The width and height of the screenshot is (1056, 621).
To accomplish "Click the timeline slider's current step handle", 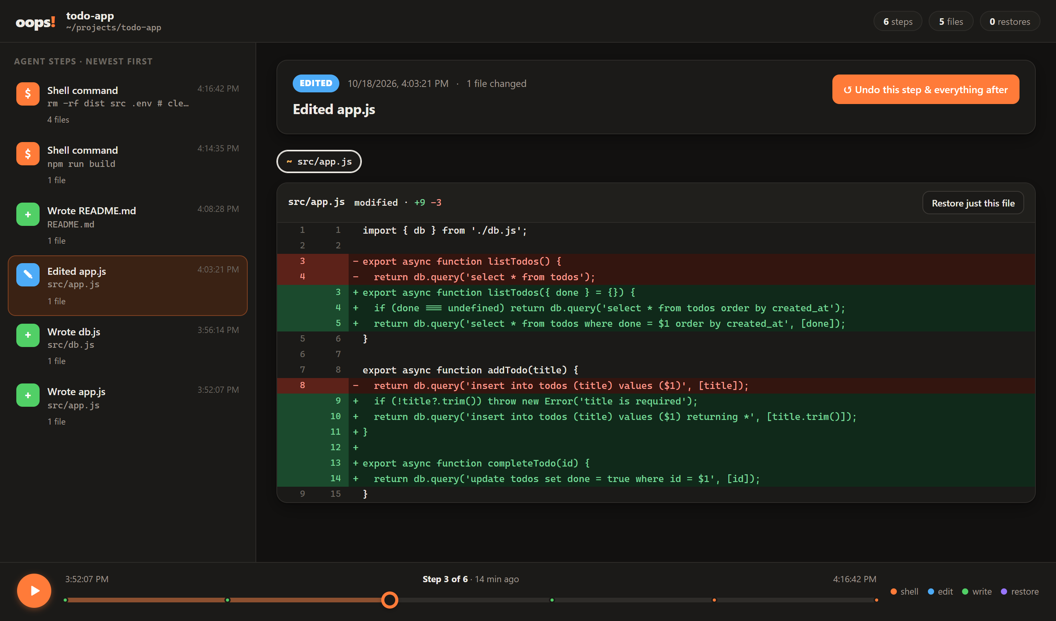I will click(x=390, y=600).
